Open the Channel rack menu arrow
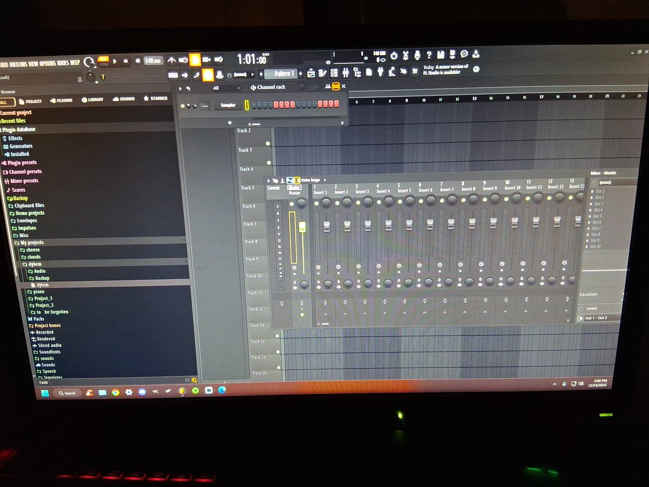Viewport: 649px width, 487px height. (180, 88)
